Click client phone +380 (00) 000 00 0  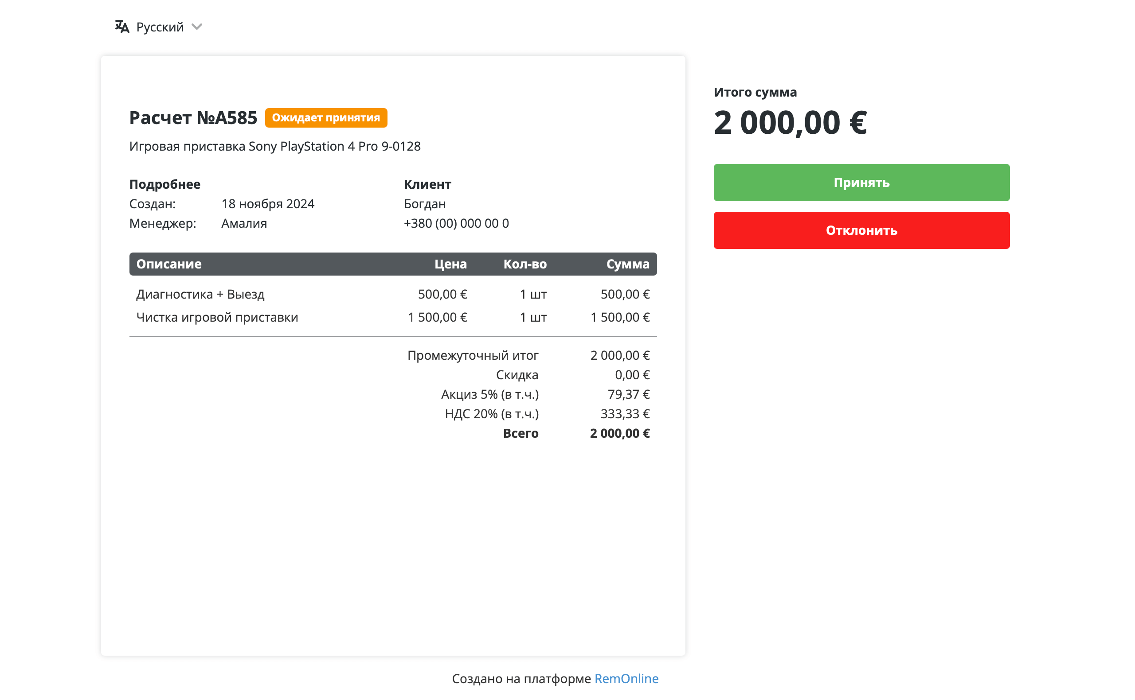point(456,223)
